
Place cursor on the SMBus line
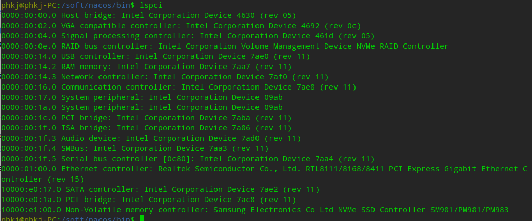click(x=135, y=148)
